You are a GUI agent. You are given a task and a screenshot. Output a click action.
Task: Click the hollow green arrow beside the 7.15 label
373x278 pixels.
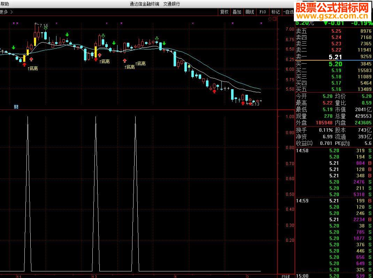(45, 28)
